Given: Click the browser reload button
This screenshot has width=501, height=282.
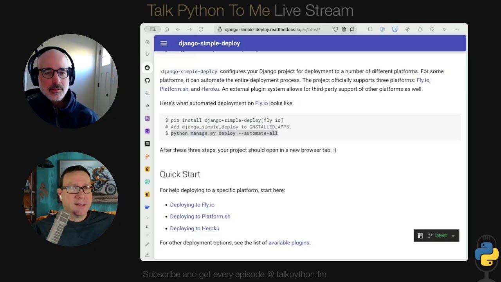Looking at the screenshot, I should click(x=201, y=29).
